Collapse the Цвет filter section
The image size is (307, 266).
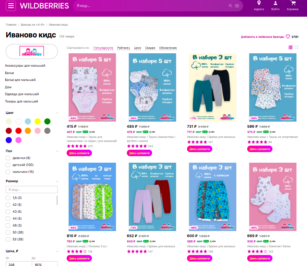point(57,113)
